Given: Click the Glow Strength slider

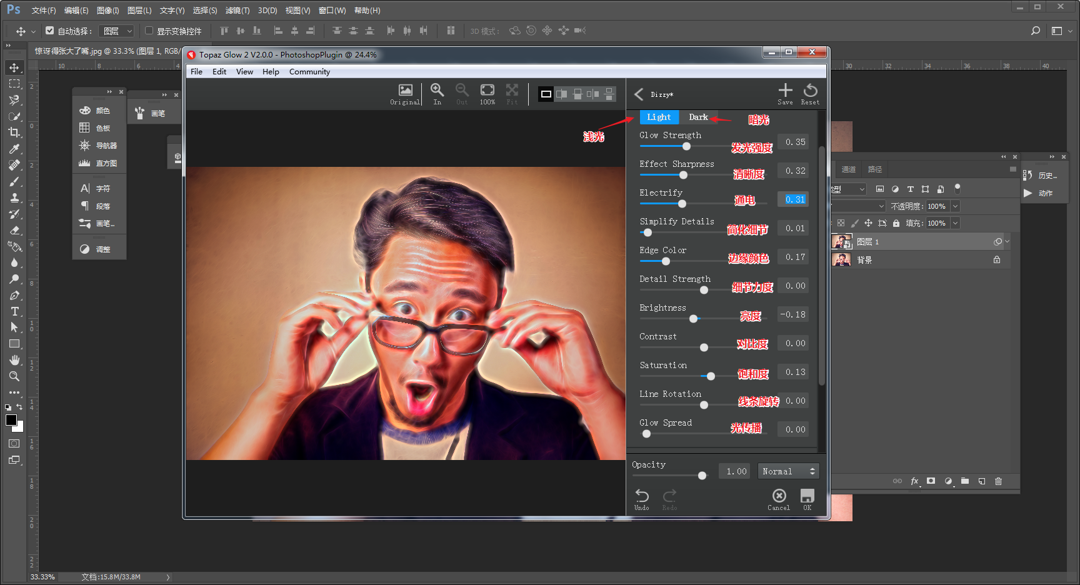Looking at the screenshot, I should click(x=704, y=146).
